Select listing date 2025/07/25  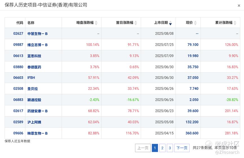point(164,45)
